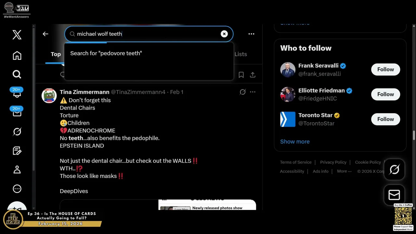This screenshot has height=234, width=416.
Task: Open search options three-dot menu
Action: click(251, 34)
